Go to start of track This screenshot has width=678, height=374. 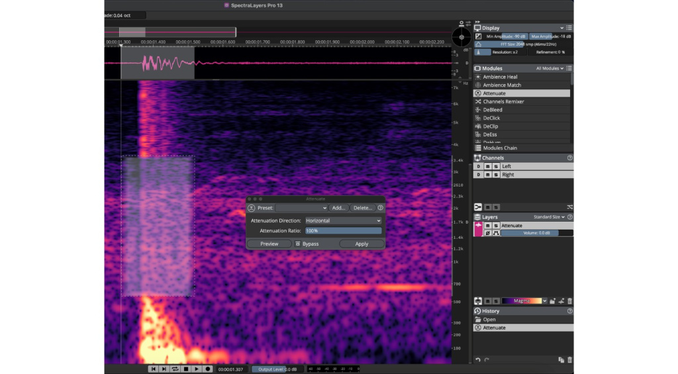click(x=153, y=369)
